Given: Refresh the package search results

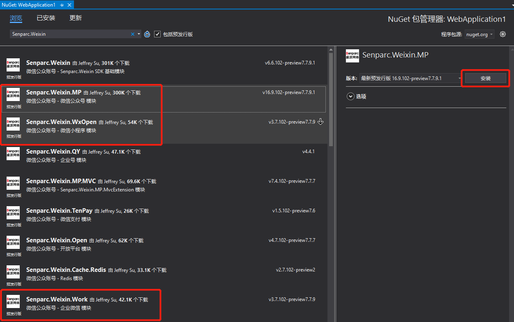Looking at the screenshot, I should pyautogui.click(x=147, y=34).
